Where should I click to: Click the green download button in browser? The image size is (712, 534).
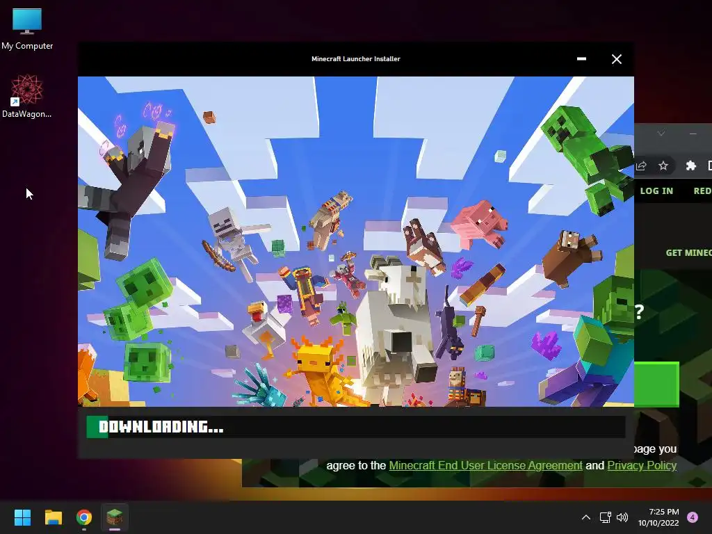tap(656, 384)
